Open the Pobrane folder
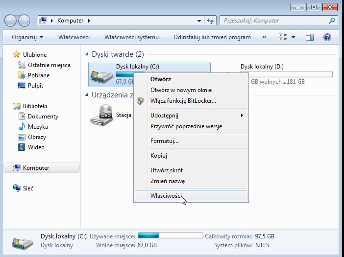 tap(39, 75)
